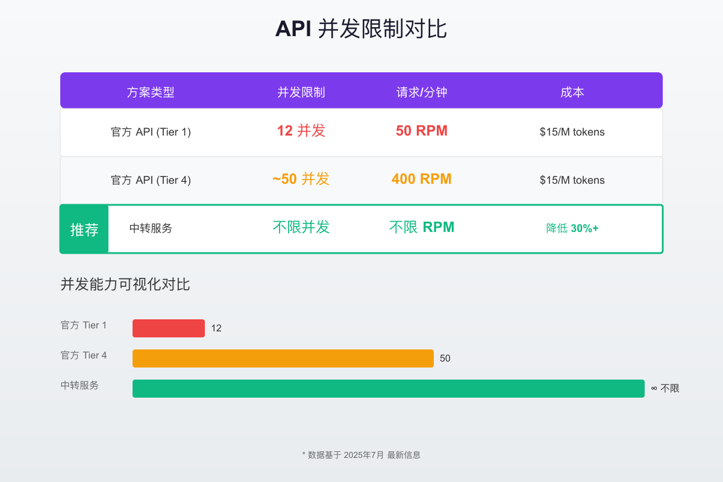The width and height of the screenshot is (723, 482).
Task: Click the green 不限并发 value
Action: coord(301,228)
